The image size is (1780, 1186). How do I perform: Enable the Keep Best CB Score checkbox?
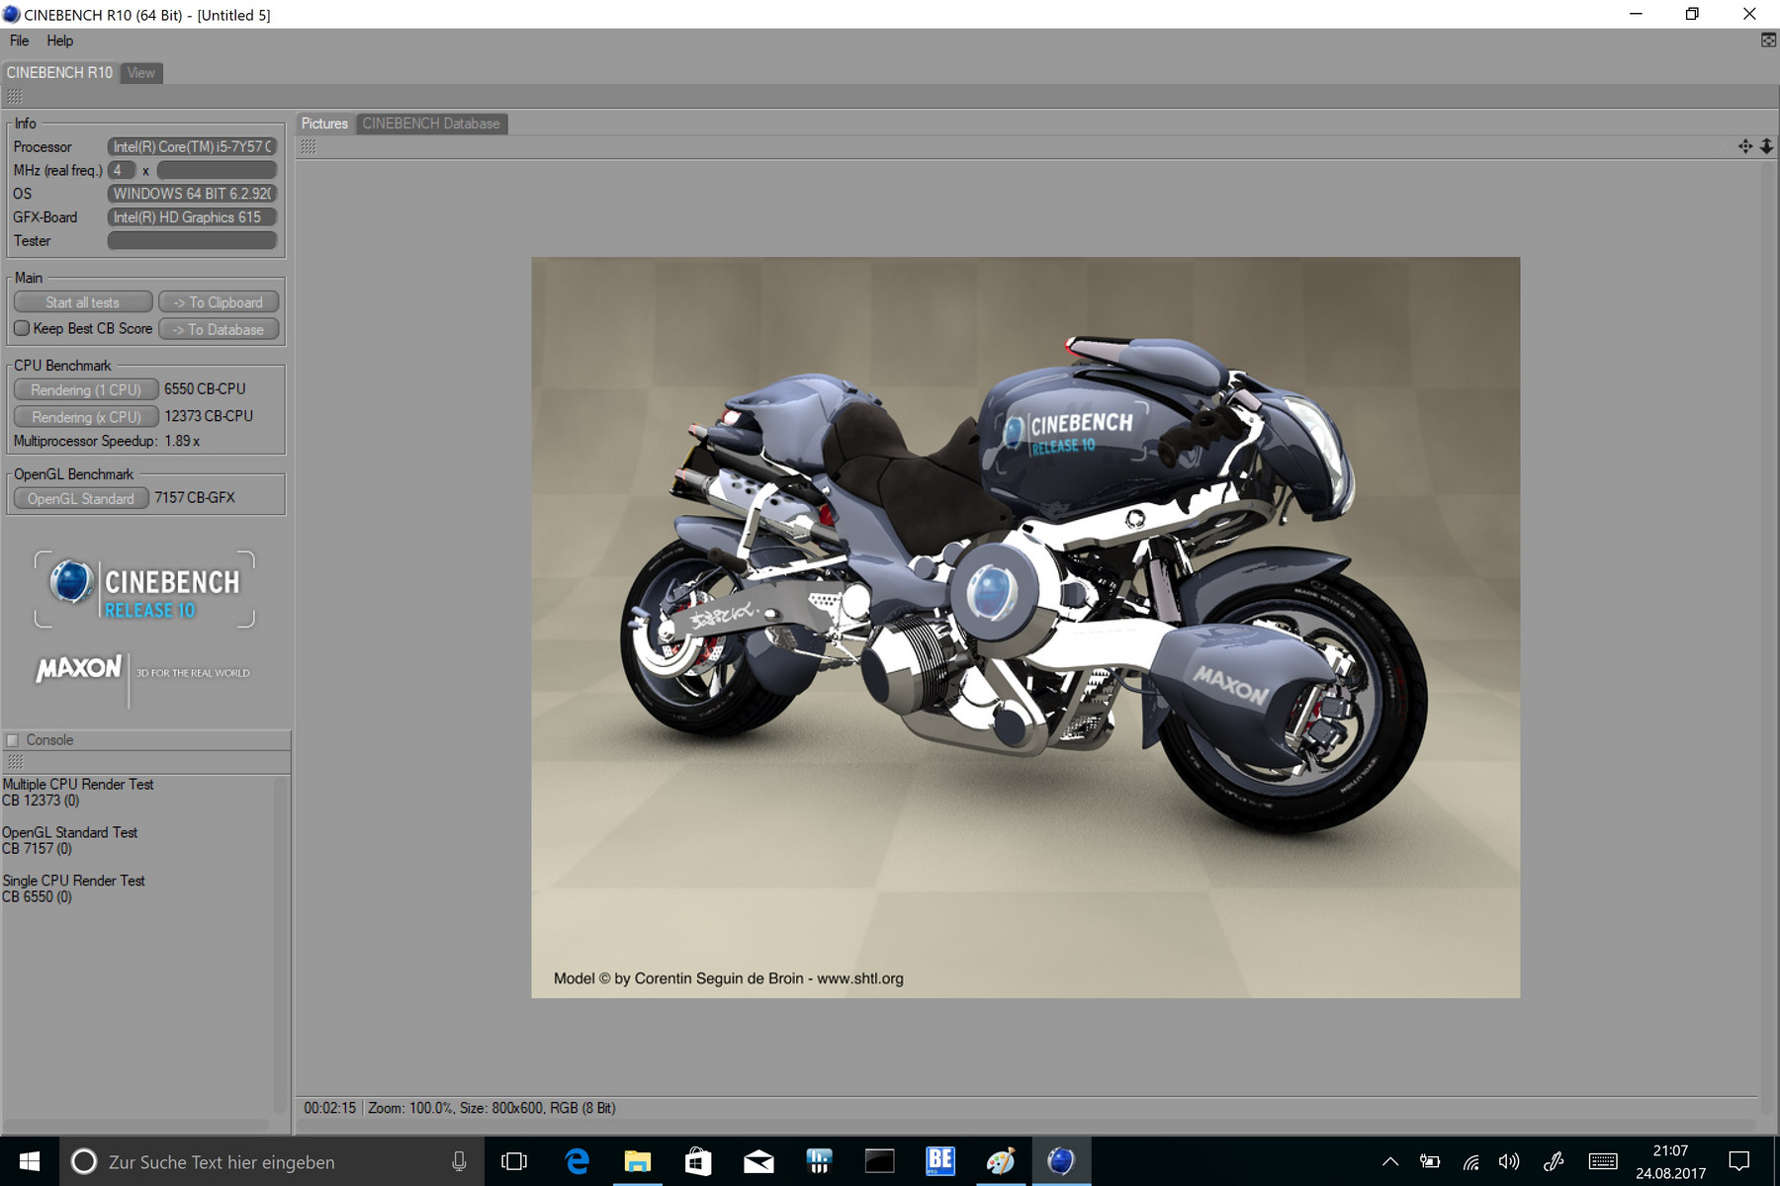point(22,328)
